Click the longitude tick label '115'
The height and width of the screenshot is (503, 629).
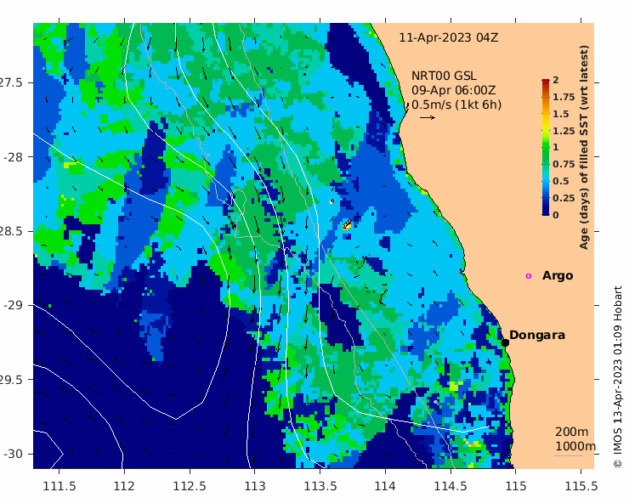click(516, 486)
